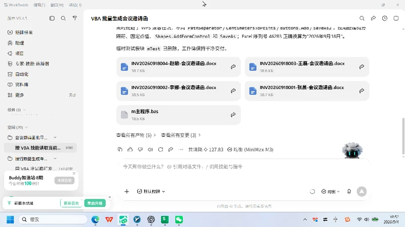View all products (5) link
This screenshot has height=227, width=405.
click(x=136, y=135)
